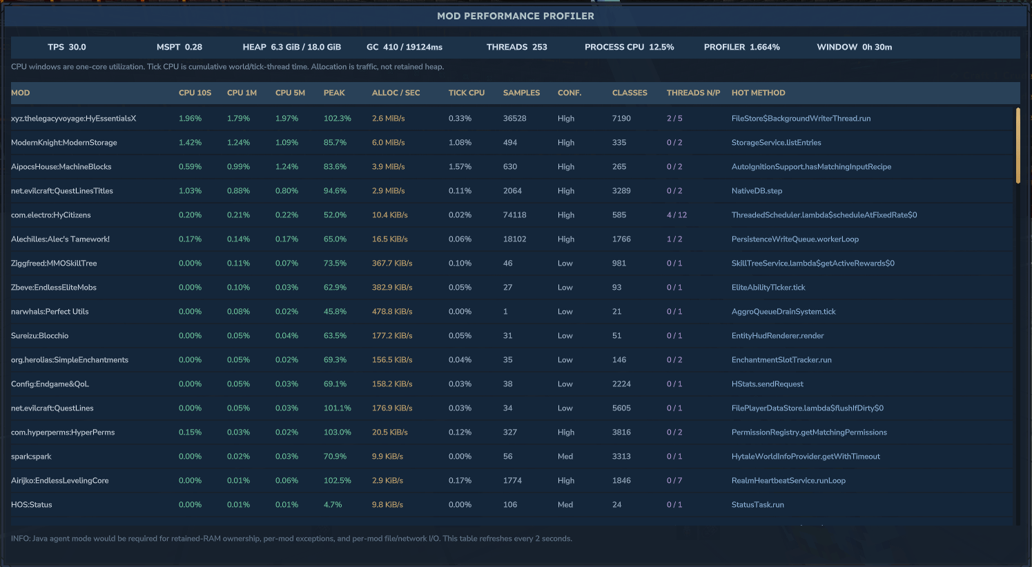Sort table by CPU 10S column header
1032x567 pixels.
pos(195,93)
